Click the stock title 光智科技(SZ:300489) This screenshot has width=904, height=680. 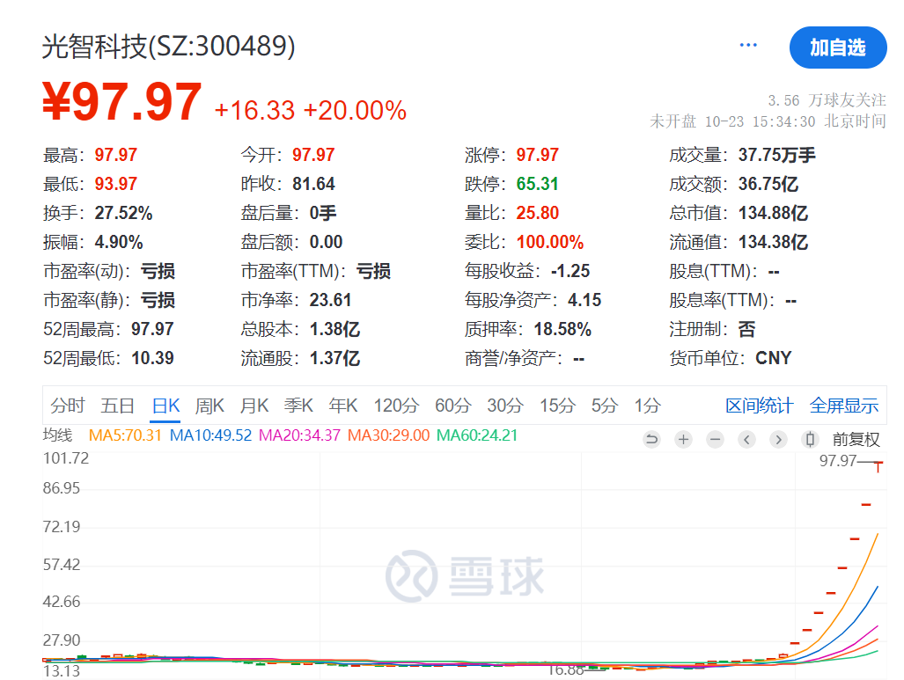pos(168,46)
